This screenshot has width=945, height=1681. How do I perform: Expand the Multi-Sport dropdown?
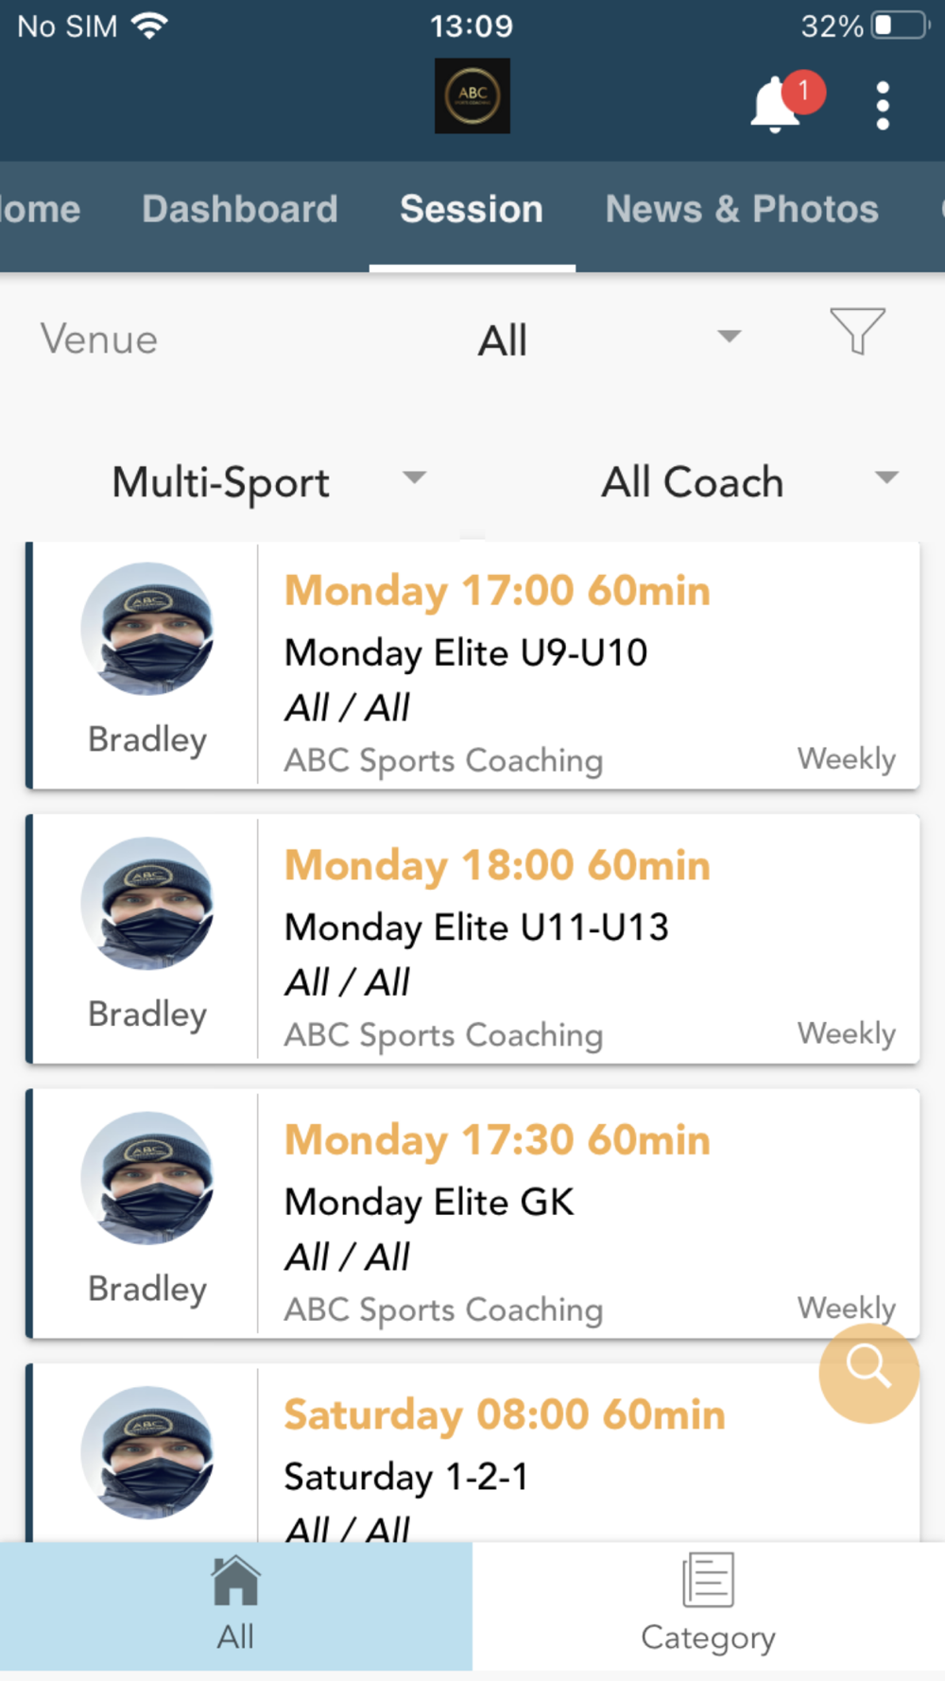tap(268, 481)
